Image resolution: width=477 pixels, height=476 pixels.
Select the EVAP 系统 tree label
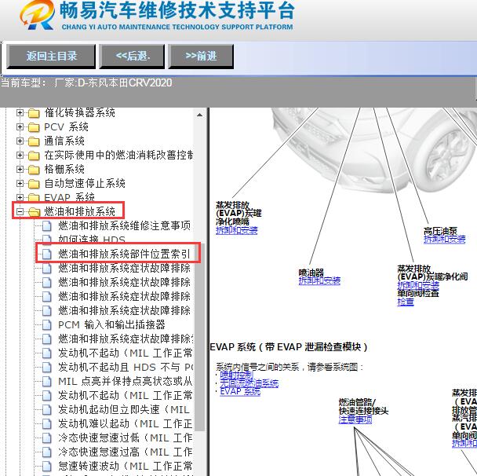pyautogui.click(x=69, y=197)
